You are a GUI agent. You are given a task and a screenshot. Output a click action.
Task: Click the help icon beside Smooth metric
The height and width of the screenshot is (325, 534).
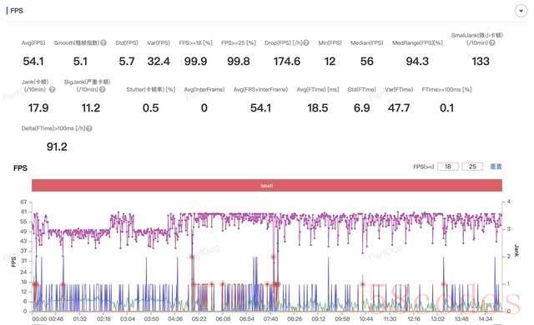(x=103, y=42)
